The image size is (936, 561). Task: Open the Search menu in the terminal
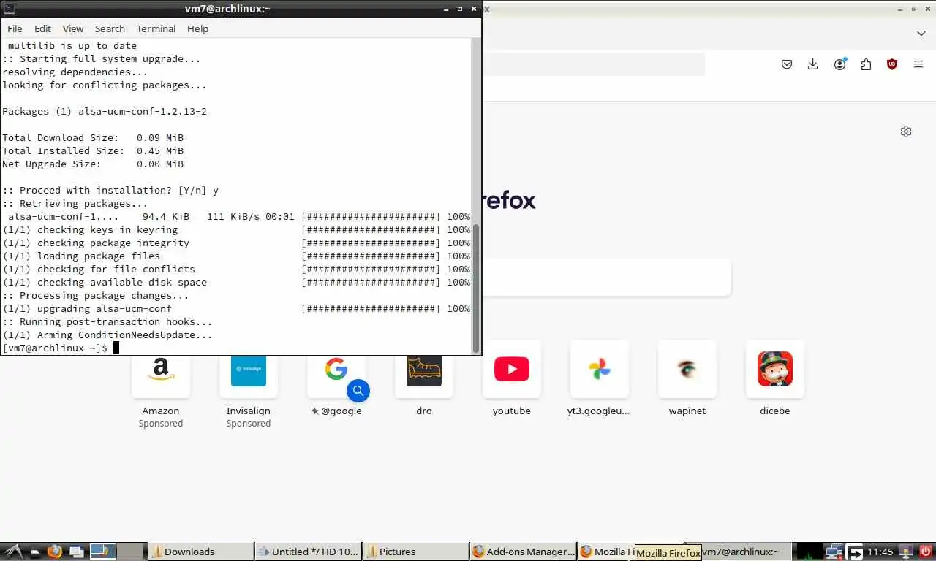(x=110, y=28)
